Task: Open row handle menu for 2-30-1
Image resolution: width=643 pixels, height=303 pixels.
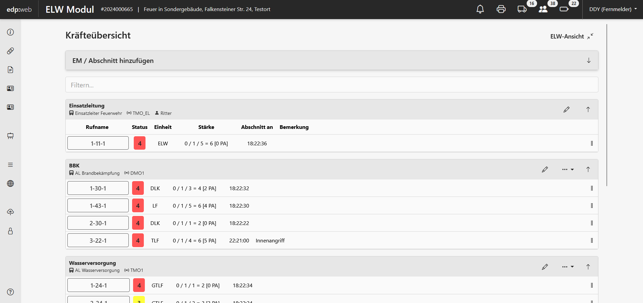Action: pos(592,223)
